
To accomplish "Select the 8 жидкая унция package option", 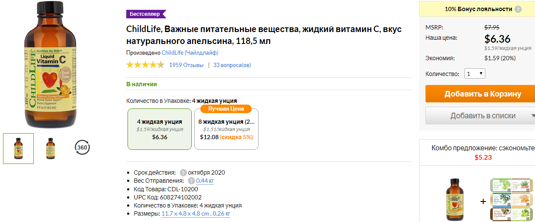I will click(226, 129).
